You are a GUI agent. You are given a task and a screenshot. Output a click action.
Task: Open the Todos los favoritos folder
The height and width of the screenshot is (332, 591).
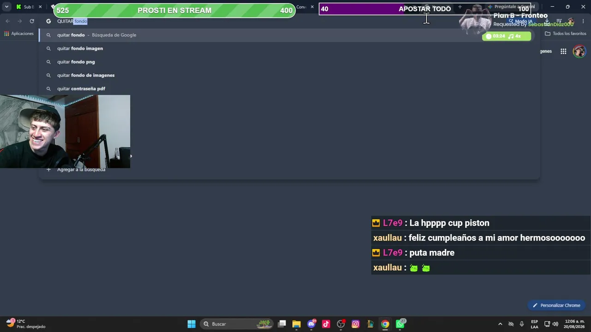point(566,34)
